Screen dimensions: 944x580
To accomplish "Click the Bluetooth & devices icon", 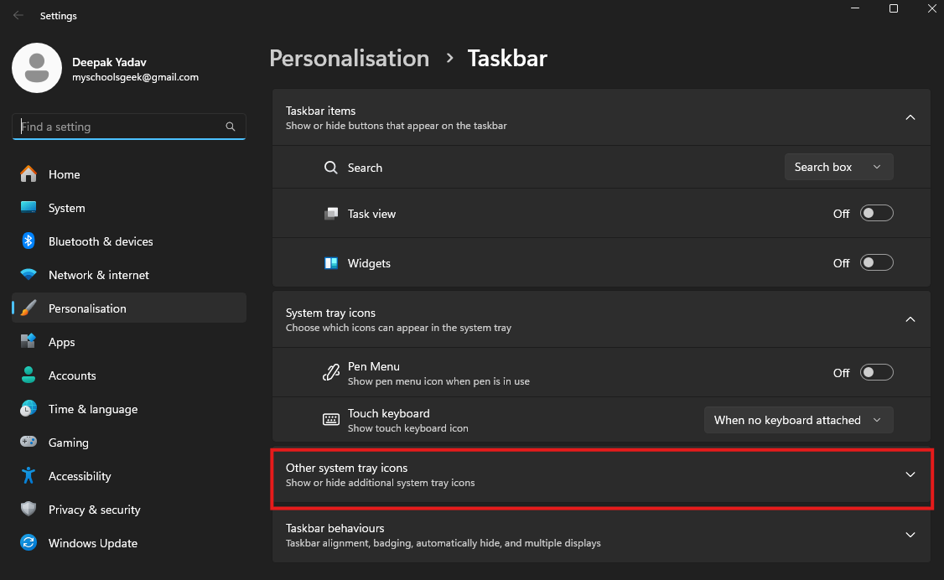I will (x=29, y=241).
